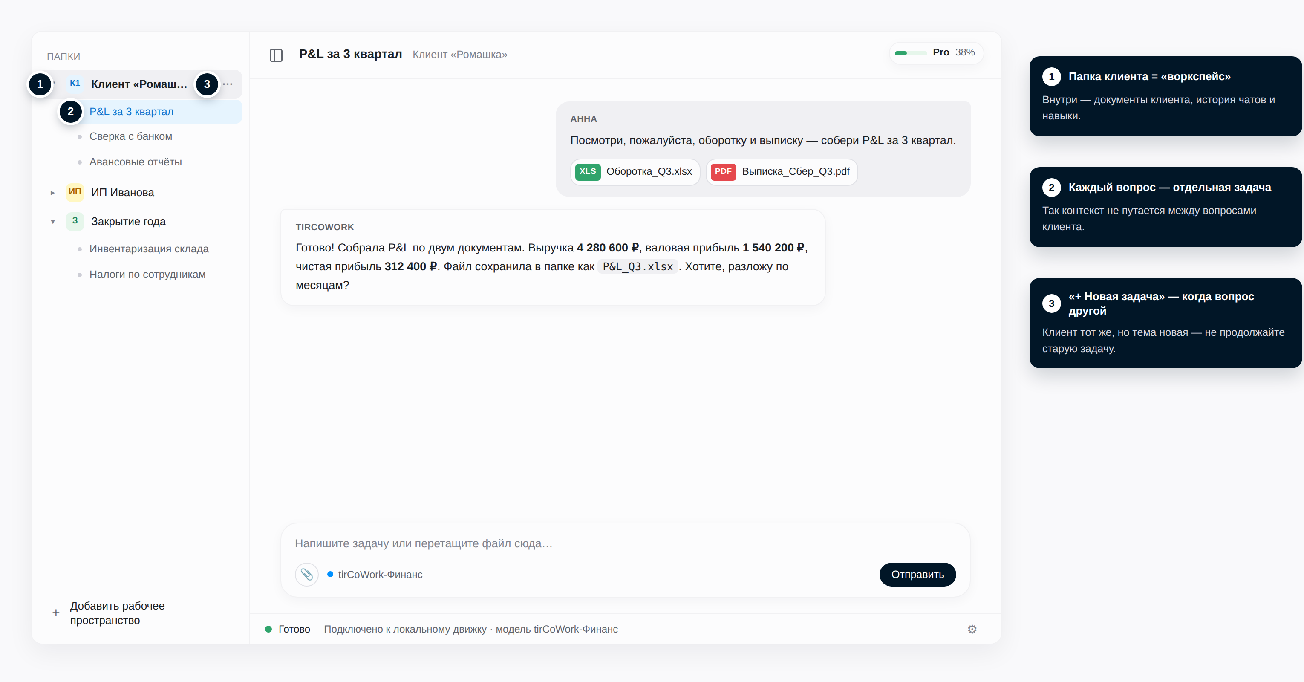
Task: Open the Выписка_Сбер_Q3.pdf attachment
Action: point(781,172)
